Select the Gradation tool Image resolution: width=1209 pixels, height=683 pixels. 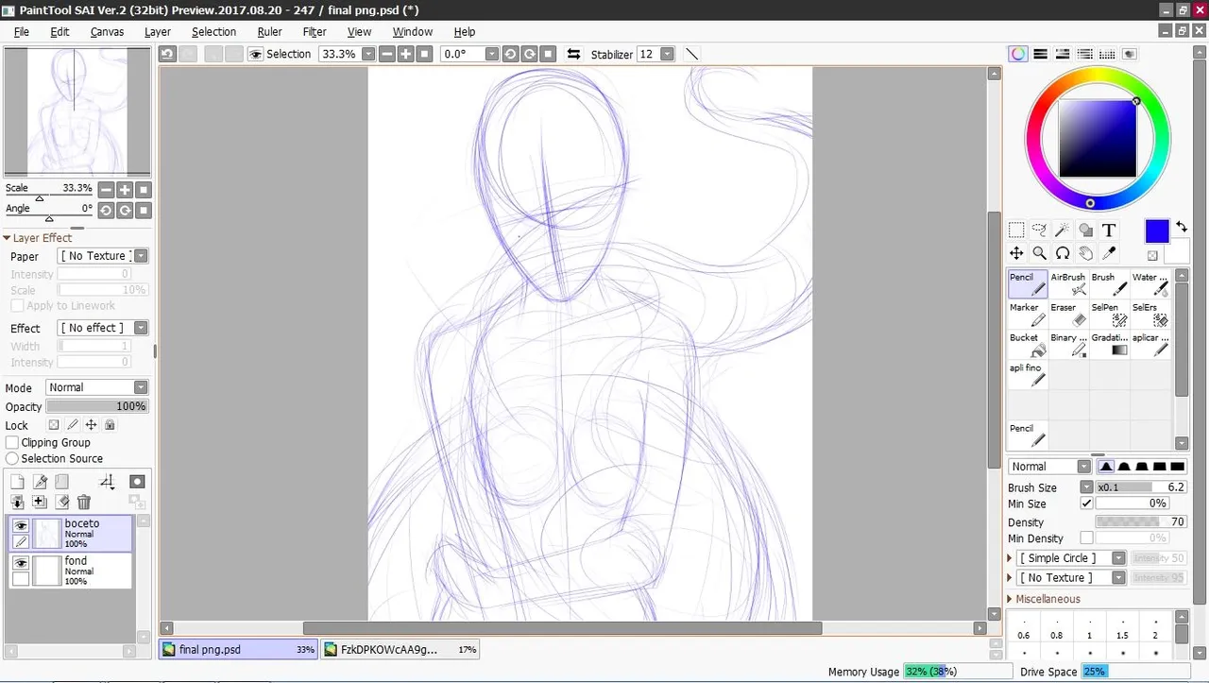[x=1109, y=345]
